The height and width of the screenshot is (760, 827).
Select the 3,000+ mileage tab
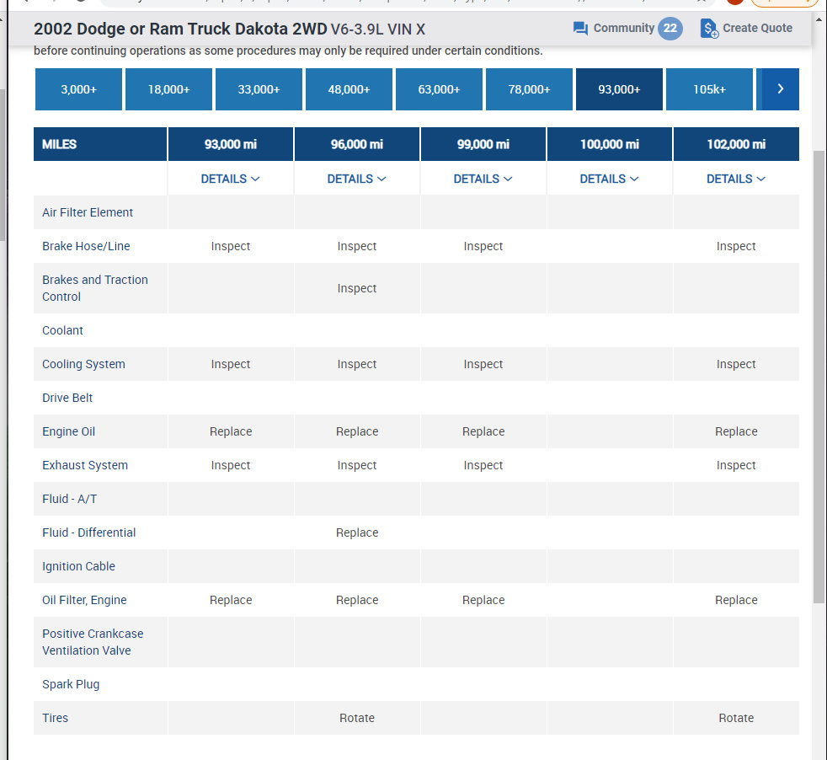[78, 89]
